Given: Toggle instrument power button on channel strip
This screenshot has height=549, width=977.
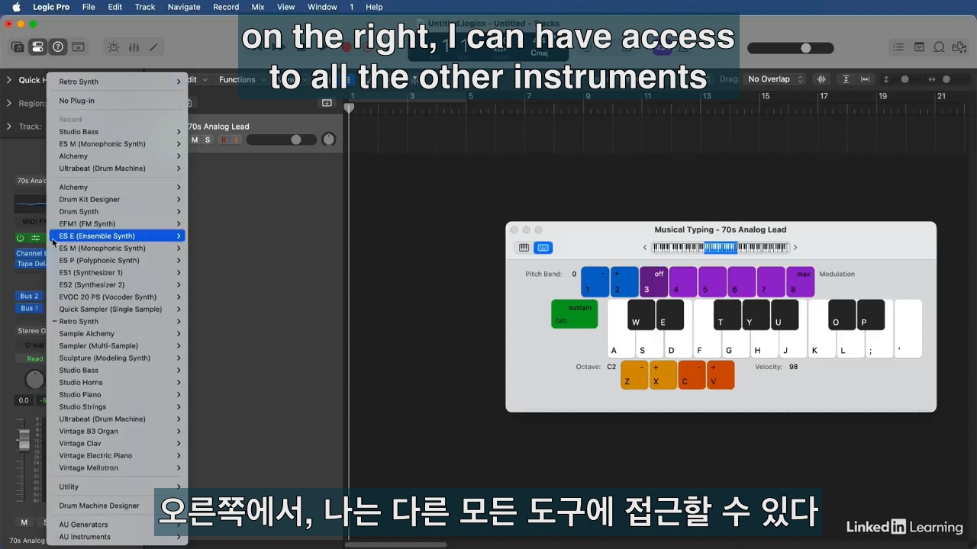Looking at the screenshot, I should click(21, 238).
